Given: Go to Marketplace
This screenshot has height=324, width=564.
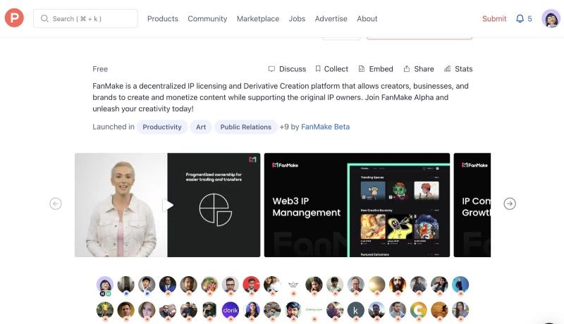Looking at the screenshot, I should point(258,19).
